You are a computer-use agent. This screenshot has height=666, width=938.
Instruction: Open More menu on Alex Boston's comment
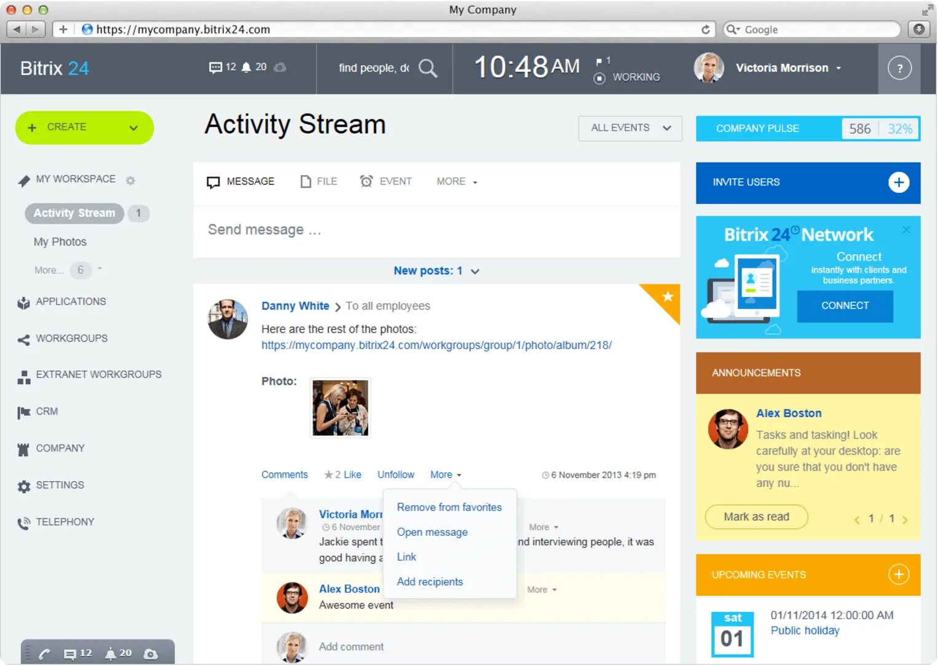pyautogui.click(x=542, y=590)
